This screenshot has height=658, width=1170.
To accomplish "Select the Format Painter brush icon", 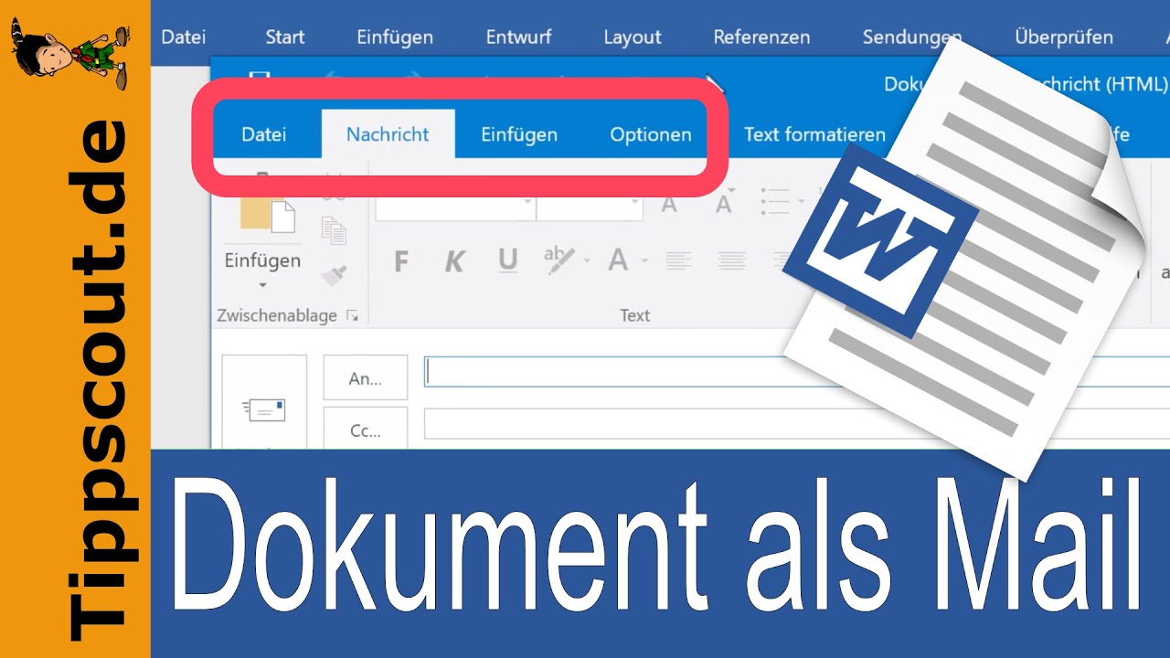I will click(x=334, y=274).
